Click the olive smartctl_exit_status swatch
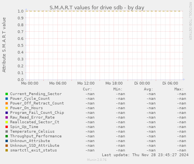 pyautogui.click(x=7, y=150)
